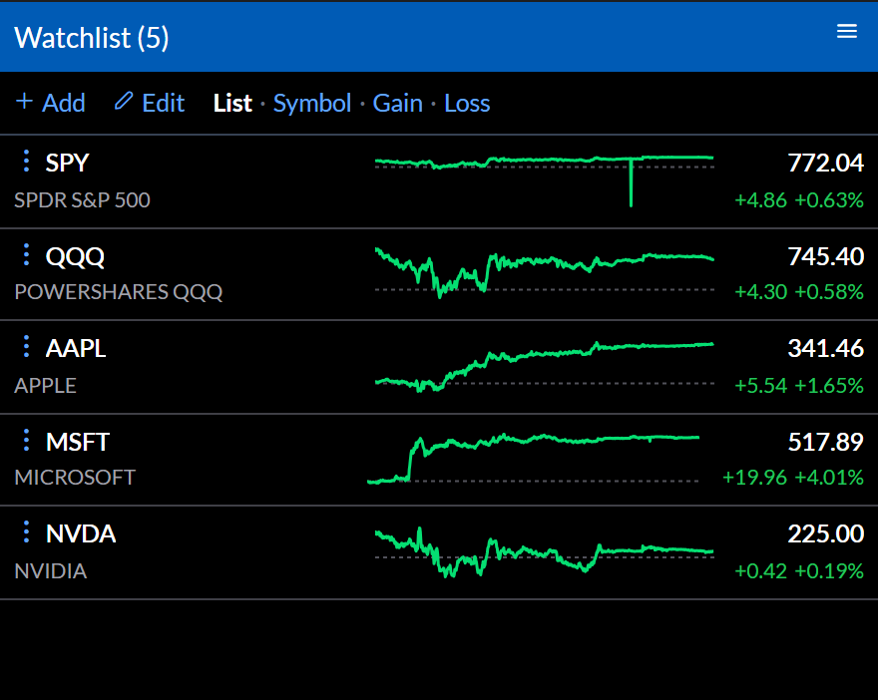Open the MSFT intraday sparkline chart
This screenshot has width=878, height=700.
pos(533,459)
